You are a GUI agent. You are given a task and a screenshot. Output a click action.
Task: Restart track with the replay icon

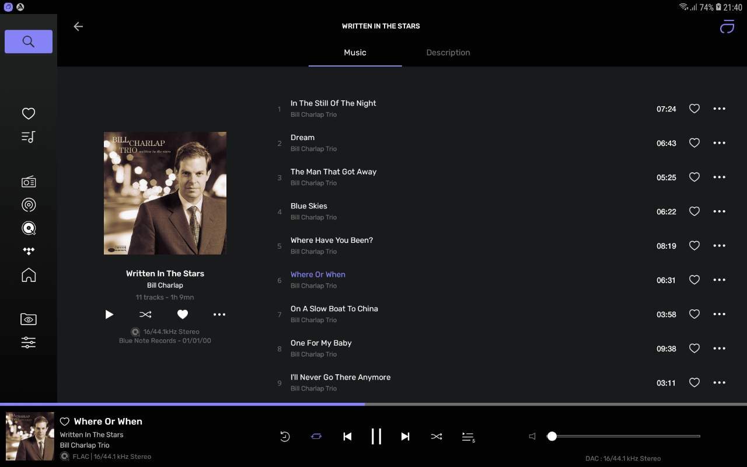pyautogui.click(x=285, y=436)
